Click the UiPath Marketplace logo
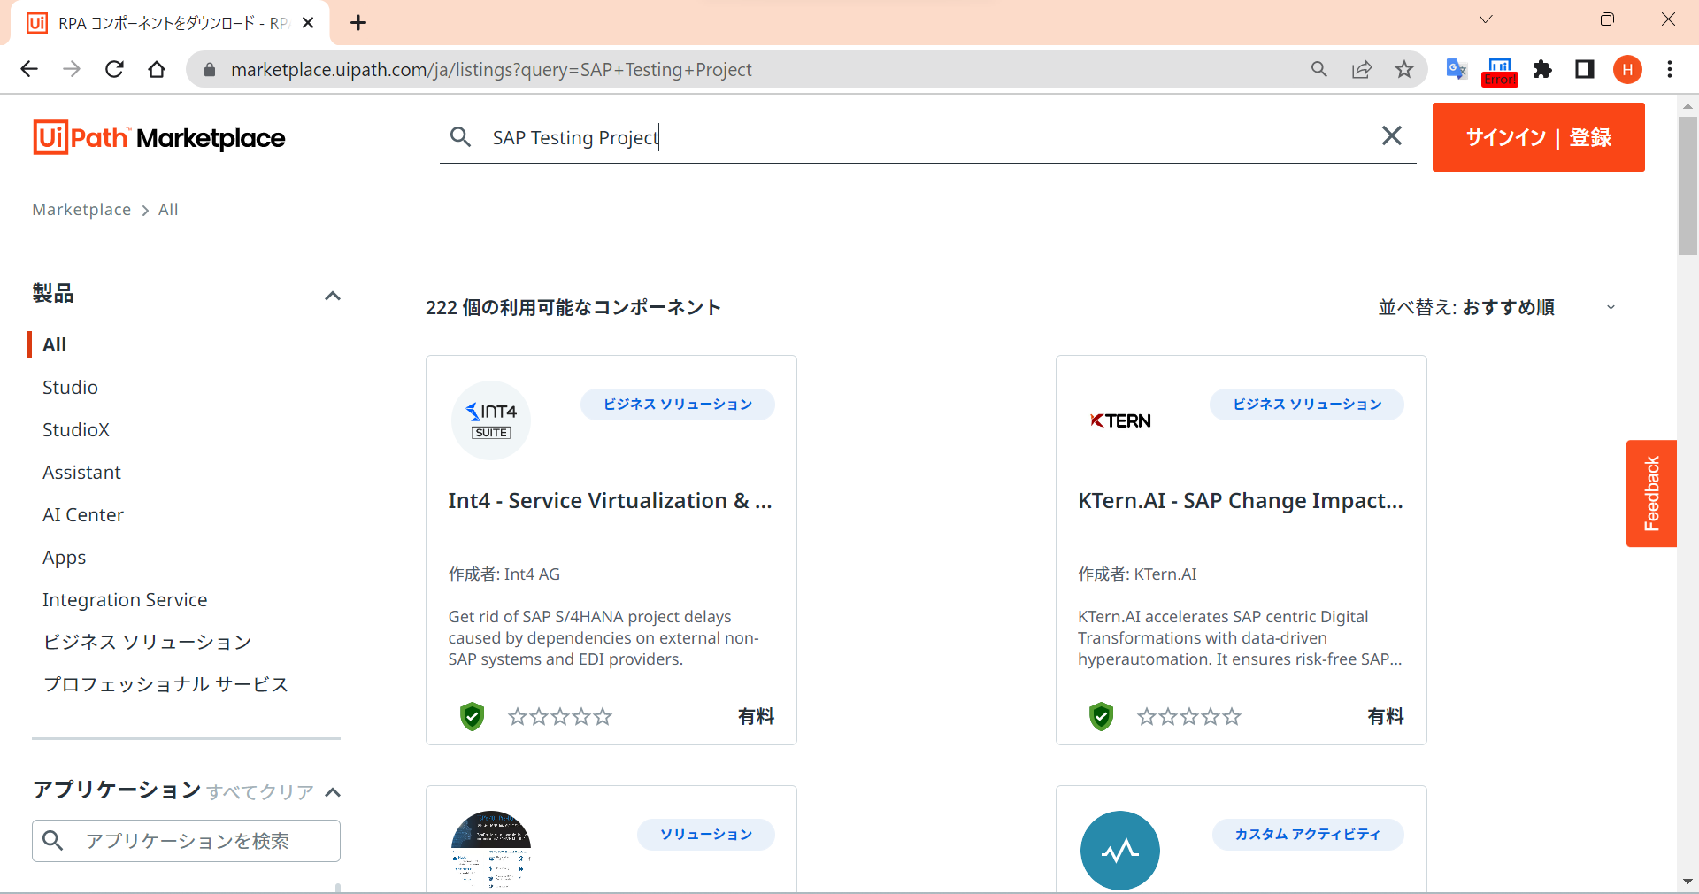This screenshot has width=1699, height=894. [x=159, y=137]
